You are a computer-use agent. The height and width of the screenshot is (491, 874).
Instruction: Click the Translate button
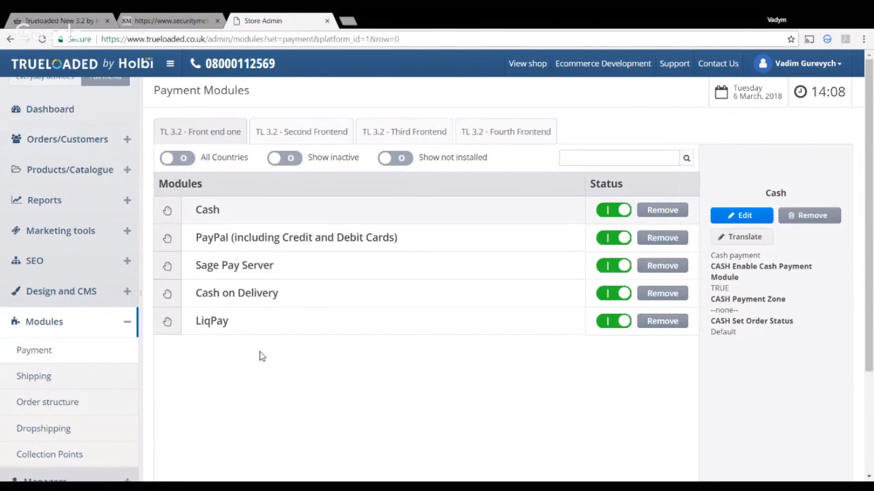742,237
